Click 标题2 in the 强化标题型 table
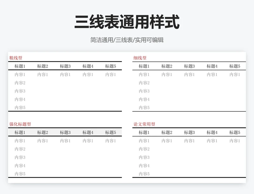This screenshot has height=194, width=254. [43, 133]
